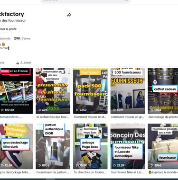Open the 'coffret cadeau' video thumbnail
Viewport: 178px width, 180px height.
click(163, 91)
